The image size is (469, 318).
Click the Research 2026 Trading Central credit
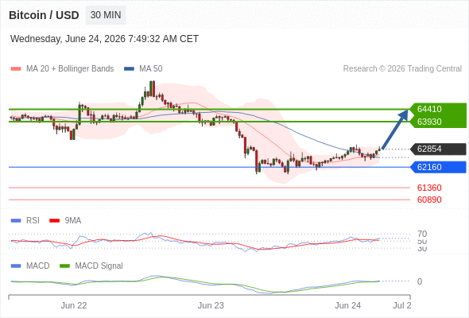[x=402, y=69]
